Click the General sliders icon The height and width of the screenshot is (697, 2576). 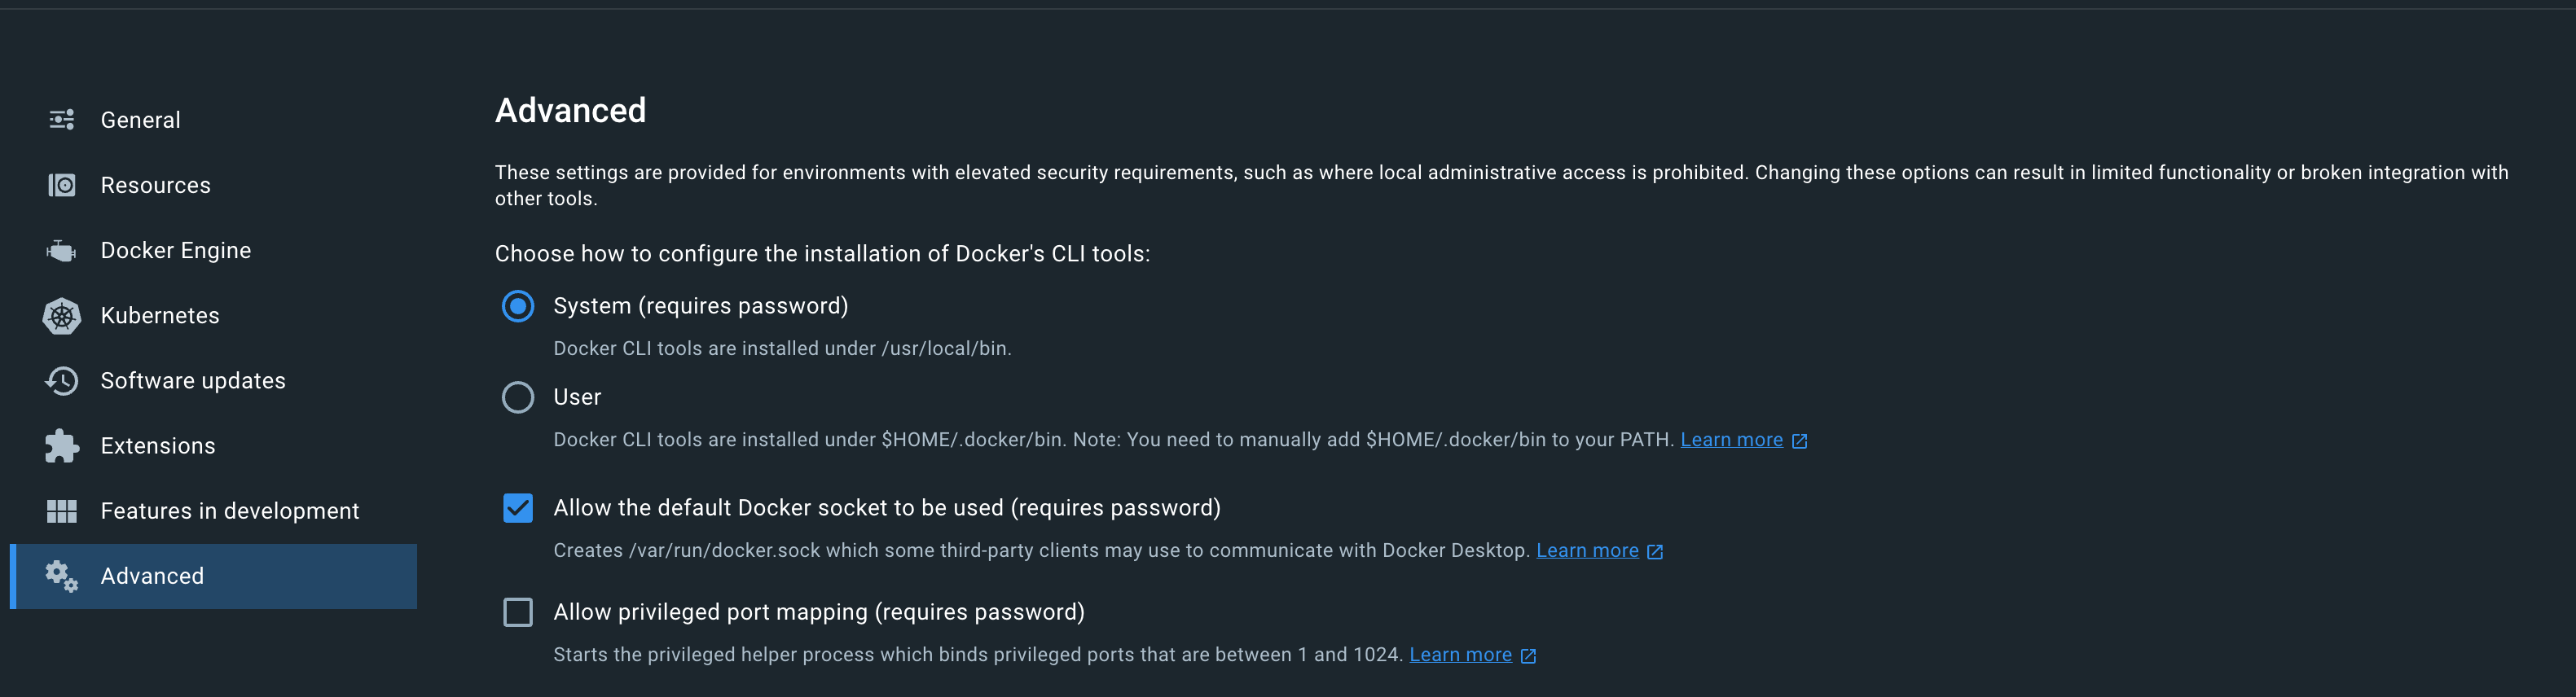pos(62,120)
